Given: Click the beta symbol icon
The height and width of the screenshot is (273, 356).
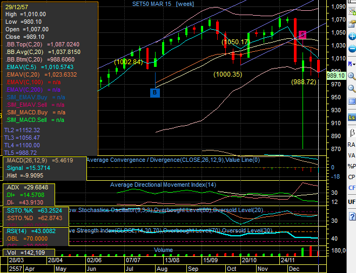Looking at the screenshot, I should click(x=352, y=133).
